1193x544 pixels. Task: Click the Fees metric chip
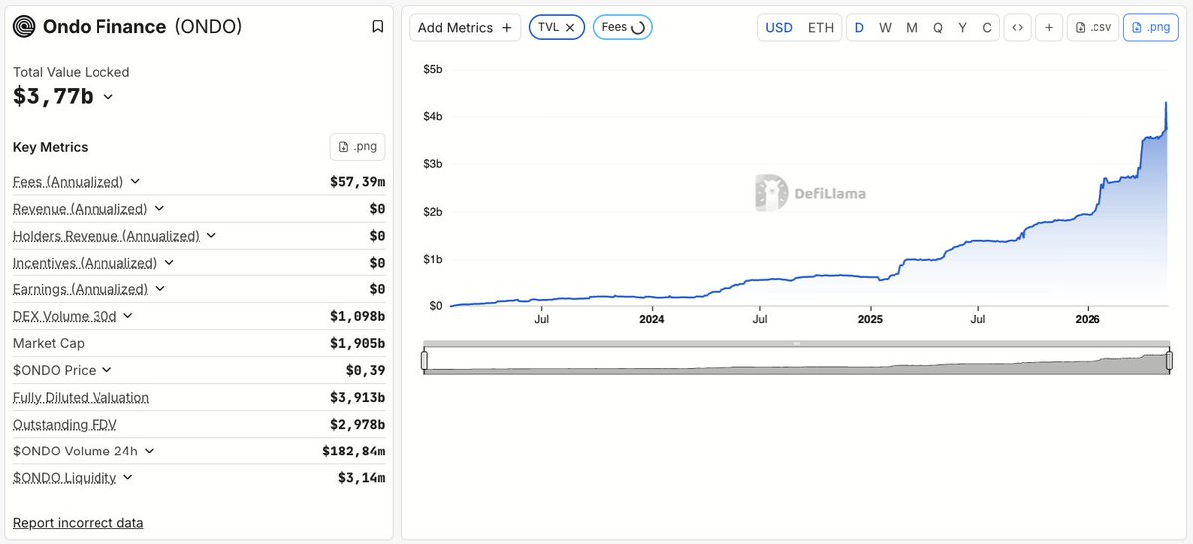(x=622, y=28)
